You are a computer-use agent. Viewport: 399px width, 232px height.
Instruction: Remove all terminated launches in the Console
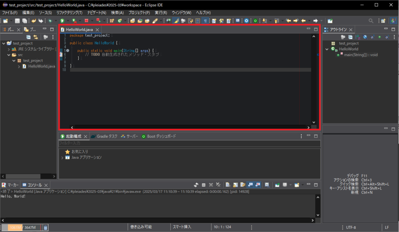(x=218, y=185)
